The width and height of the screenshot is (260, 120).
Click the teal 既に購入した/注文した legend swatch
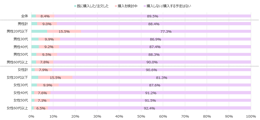(75, 6)
